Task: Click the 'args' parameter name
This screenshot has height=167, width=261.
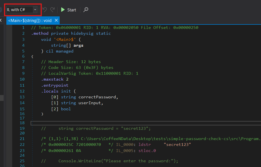Action: (x=78, y=45)
